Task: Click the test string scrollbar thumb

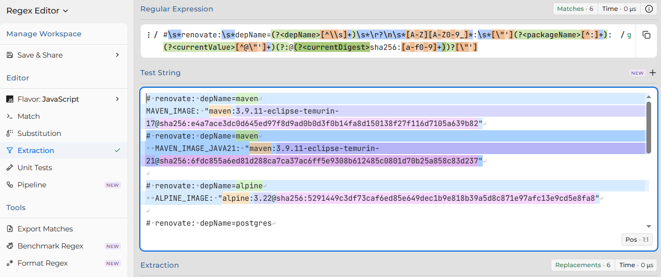Action: [x=649, y=127]
